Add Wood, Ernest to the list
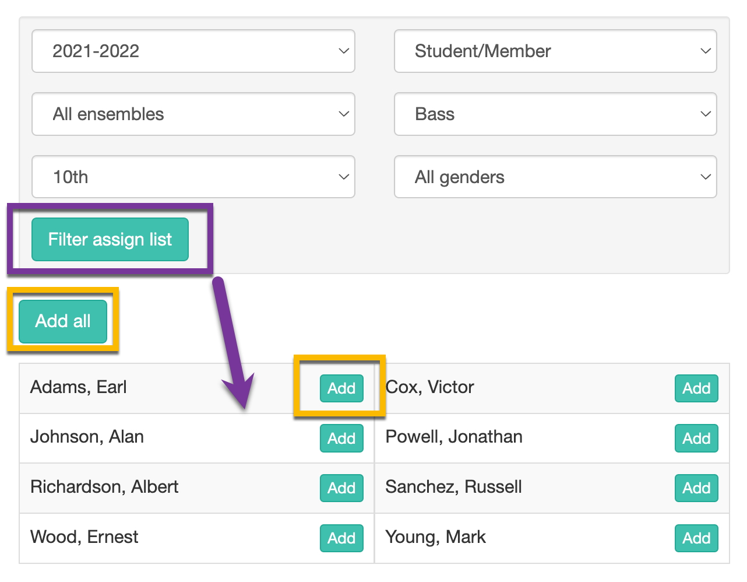Image resolution: width=747 pixels, height=582 pixels. 341,538
